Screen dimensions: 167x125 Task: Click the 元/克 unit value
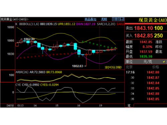click(x=148, y=62)
